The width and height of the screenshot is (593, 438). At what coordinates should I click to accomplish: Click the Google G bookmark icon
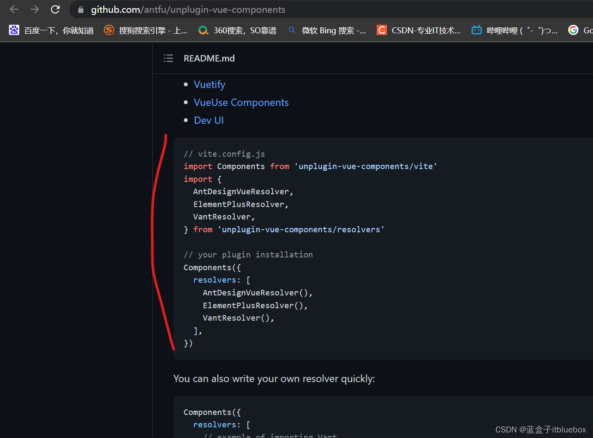573,30
